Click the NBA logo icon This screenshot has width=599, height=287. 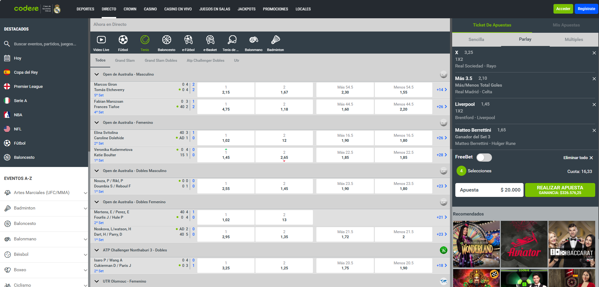point(7,115)
